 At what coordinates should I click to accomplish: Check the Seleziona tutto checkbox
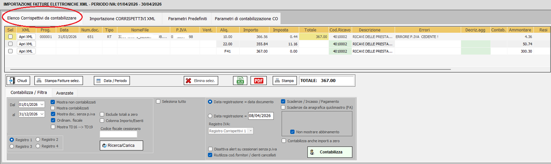tap(158, 101)
